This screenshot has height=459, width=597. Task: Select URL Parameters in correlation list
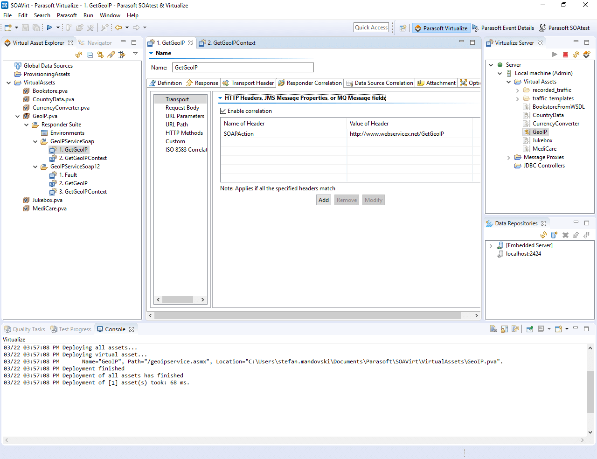(185, 116)
